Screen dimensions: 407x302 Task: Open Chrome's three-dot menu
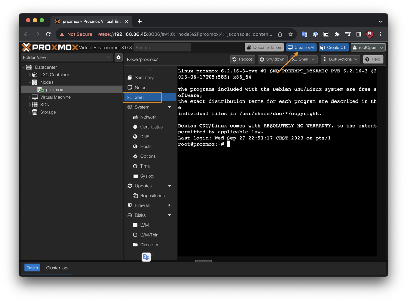tap(381, 34)
